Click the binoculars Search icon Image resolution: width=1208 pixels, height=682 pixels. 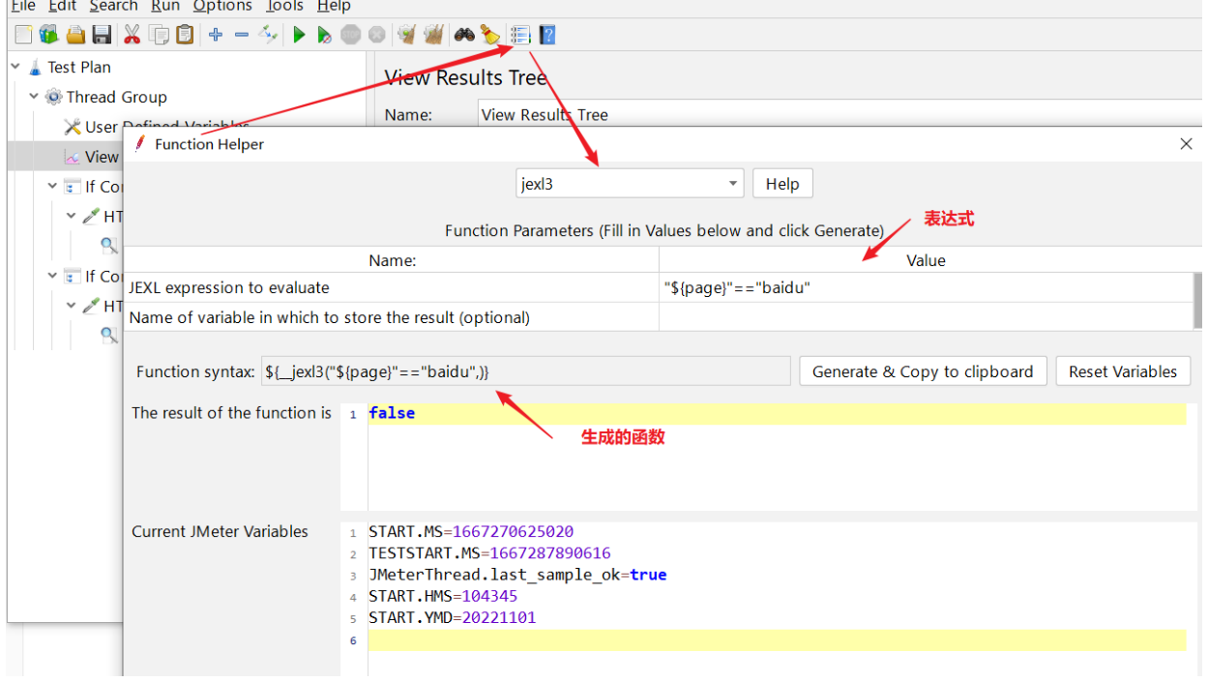pos(464,35)
